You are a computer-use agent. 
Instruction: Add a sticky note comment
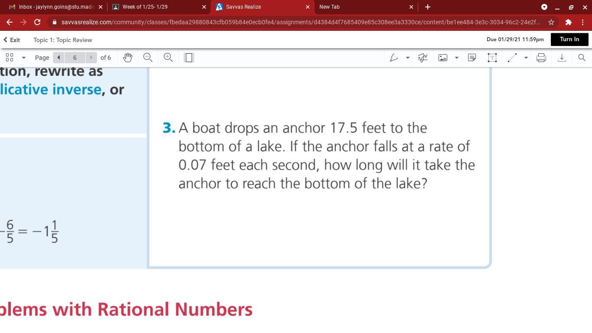[x=472, y=58]
